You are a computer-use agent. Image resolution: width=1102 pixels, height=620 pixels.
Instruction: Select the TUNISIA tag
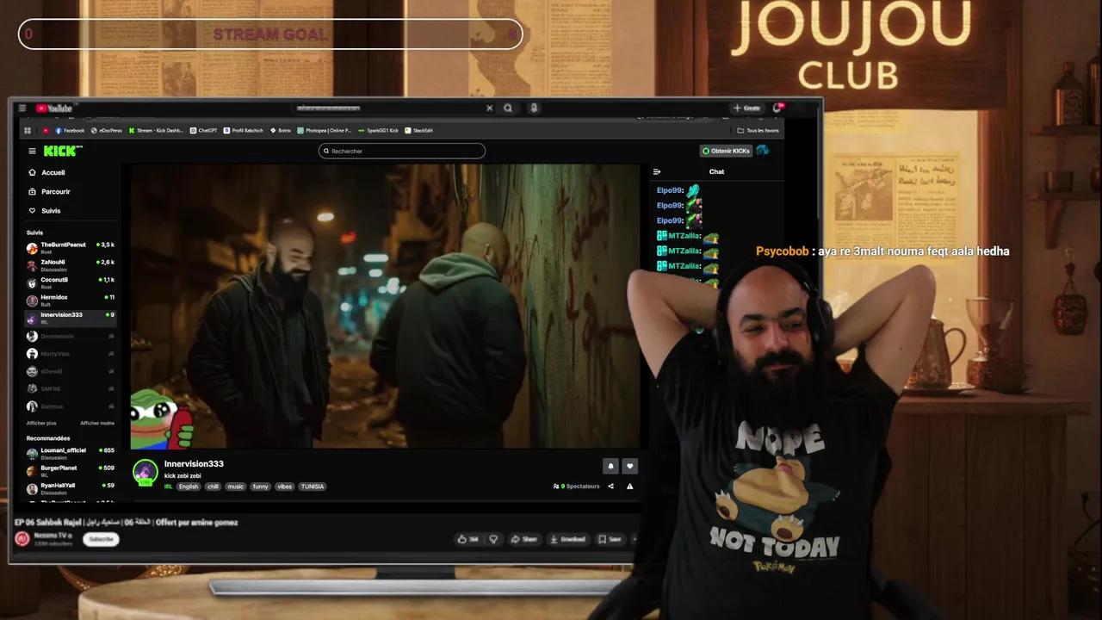[313, 487]
